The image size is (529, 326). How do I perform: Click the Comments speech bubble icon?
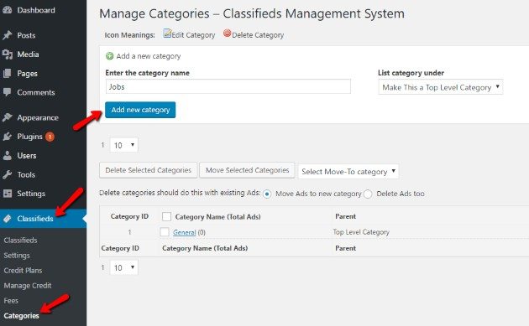tap(7, 92)
